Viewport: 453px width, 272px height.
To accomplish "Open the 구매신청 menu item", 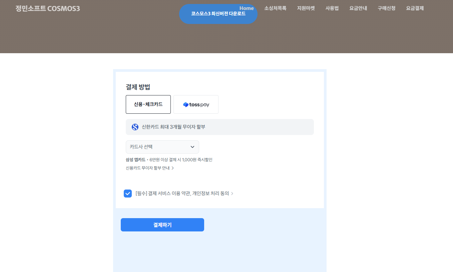I will tap(387, 8).
